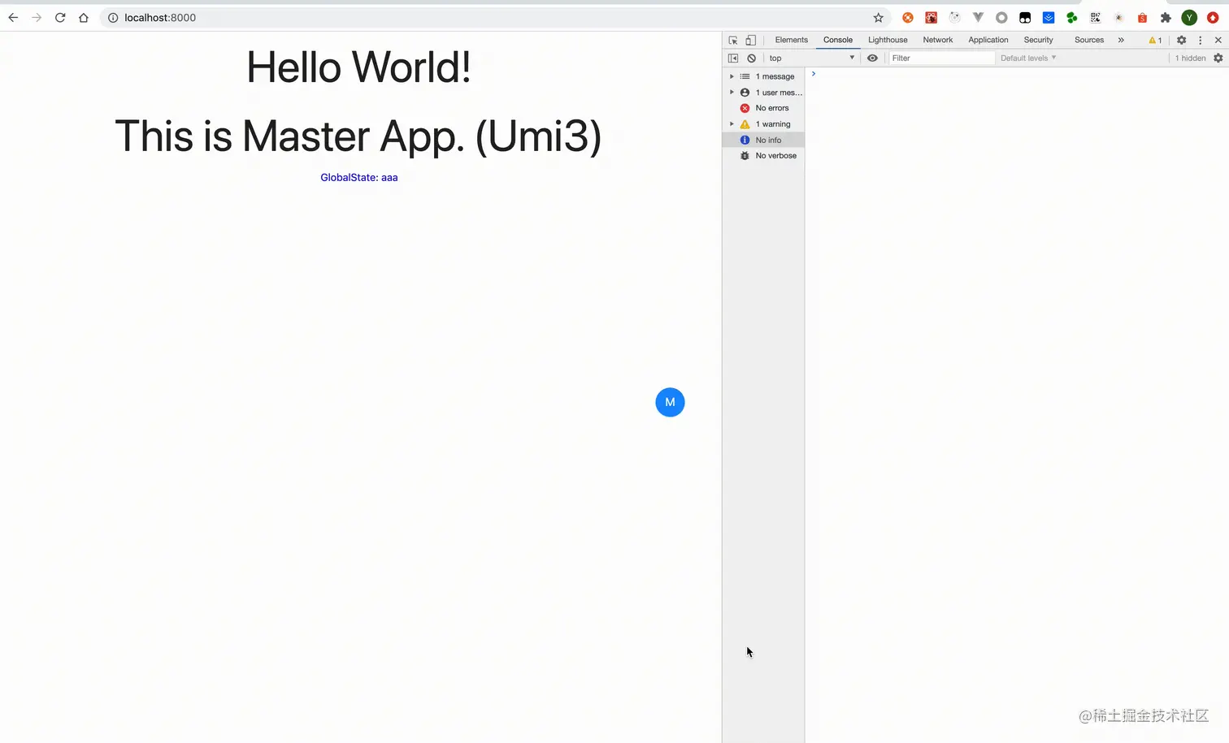Activate the DevTools inspect element picker
1229x743 pixels.
click(x=733, y=40)
